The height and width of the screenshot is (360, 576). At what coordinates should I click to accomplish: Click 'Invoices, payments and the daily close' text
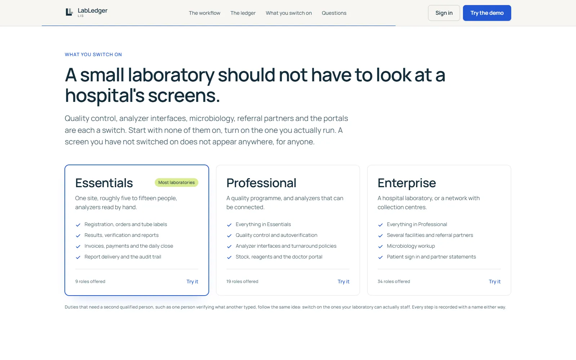(129, 246)
